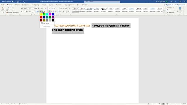Switch to the Рецензирование tab
Image resolution: width=187 pixels, height=105 pixels.
coord(69,5)
